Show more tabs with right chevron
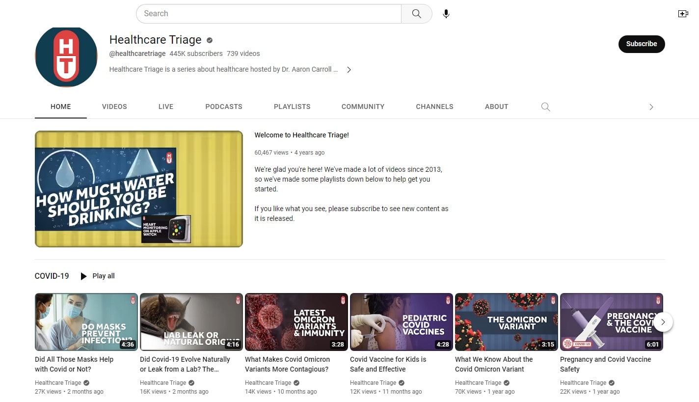Image resolution: width=699 pixels, height=402 pixels. click(x=651, y=107)
